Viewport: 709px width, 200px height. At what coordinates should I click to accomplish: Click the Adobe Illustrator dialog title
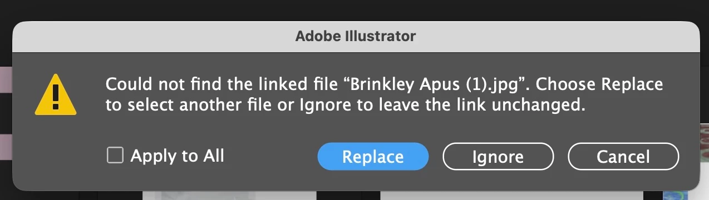click(356, 37)
